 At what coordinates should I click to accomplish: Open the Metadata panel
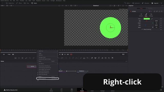[x=146, y=3]
